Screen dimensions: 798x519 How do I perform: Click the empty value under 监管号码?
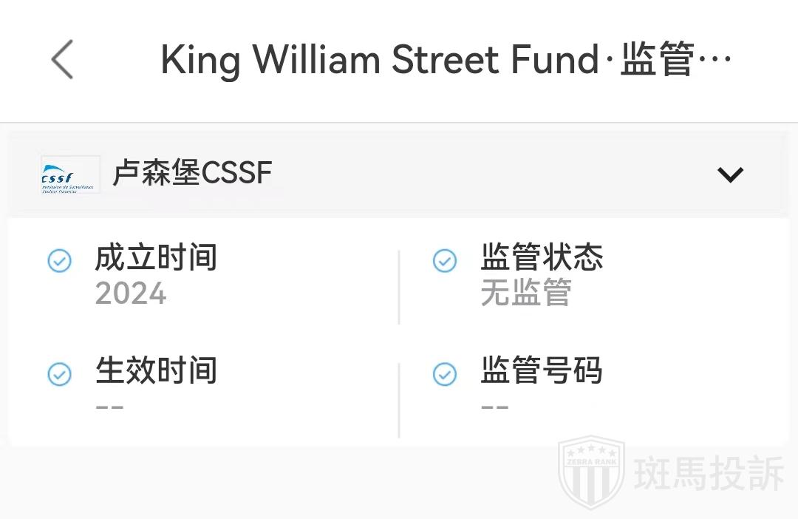tap(495, 407)
